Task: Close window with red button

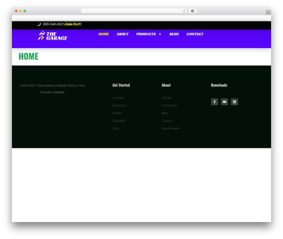Action: (x=16, y=11)
